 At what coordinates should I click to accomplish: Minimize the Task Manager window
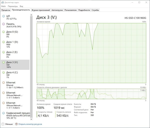pyautogui.click(x=132, y=3)
